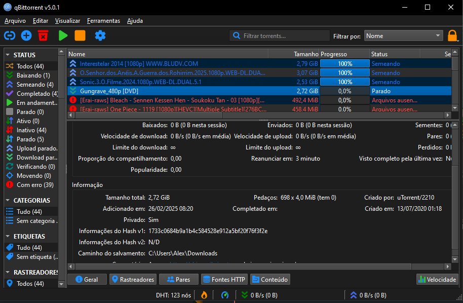Click the Filtrar torrents search field

pyautogui.click(x=284, y=36)
